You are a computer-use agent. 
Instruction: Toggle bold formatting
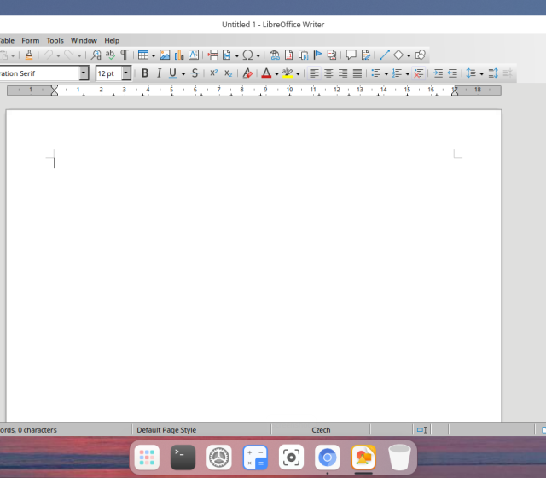(x=144, y=73)
